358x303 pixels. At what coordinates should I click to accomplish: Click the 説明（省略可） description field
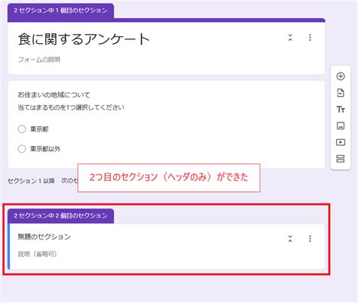(x=38, y=254)
